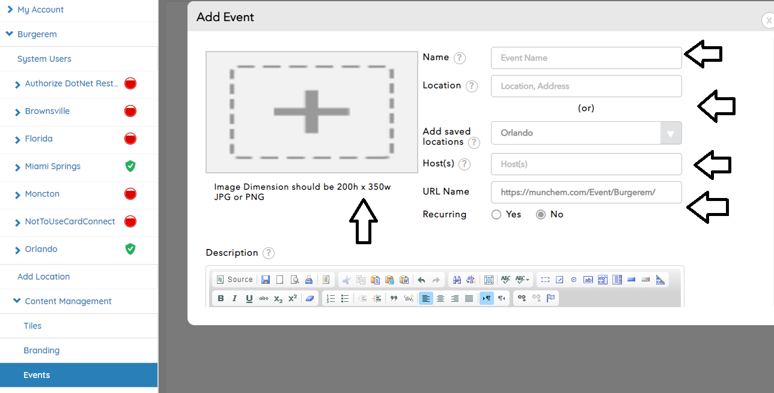Screen dimensions: 774x393
Task: Center-align text in the editor
Action: [x=440, y=298]
